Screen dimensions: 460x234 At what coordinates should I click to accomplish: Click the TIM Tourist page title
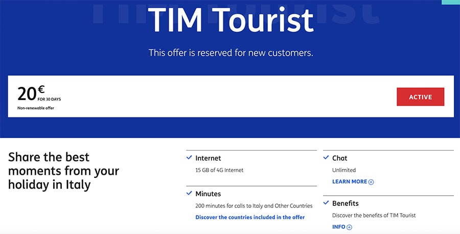[x=231, y=20]
